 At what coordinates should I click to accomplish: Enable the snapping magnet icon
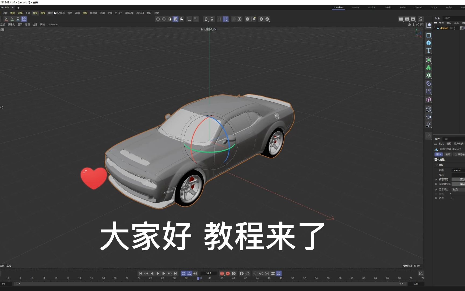(206, 19)
